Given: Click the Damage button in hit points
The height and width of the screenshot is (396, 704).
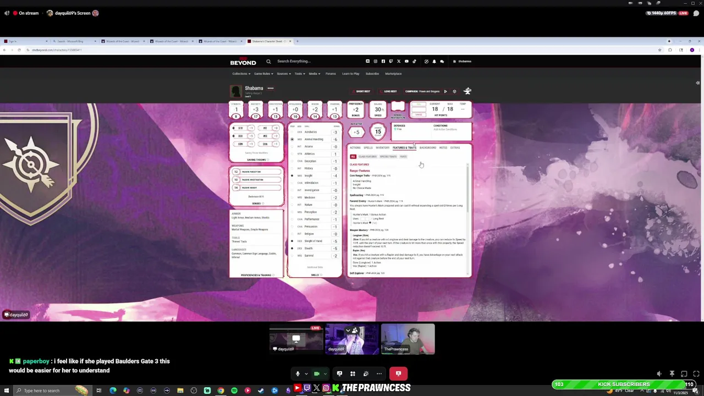Looking at the screenshot, I should pos(419,114).
